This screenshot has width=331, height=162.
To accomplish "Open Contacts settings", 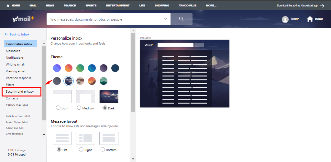I will 12,98.
